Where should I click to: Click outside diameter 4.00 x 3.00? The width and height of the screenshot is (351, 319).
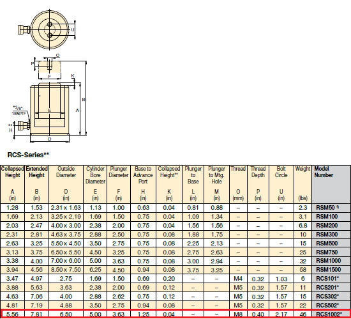tap(66, 226)
